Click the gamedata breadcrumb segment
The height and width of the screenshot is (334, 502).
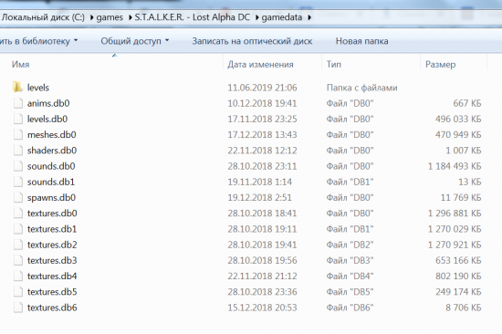(282, 17)
